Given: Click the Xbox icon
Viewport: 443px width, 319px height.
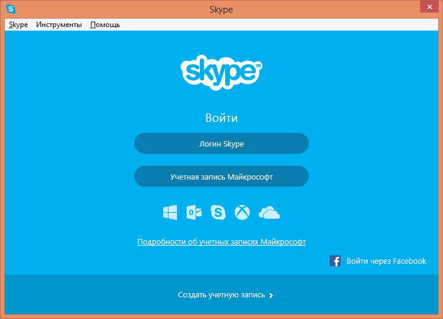Looking at the screenshot, I should tap(242, 212).
